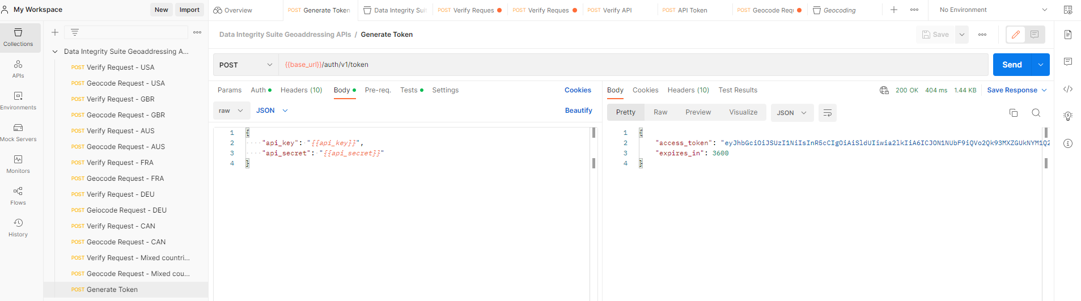Toggle the wrap lines icon in response

[827, 113]
